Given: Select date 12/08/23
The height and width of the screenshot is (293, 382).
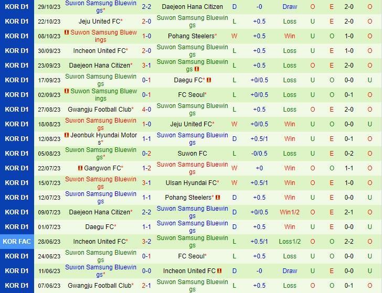Looking at the screenshot, I should coord(49,139).
